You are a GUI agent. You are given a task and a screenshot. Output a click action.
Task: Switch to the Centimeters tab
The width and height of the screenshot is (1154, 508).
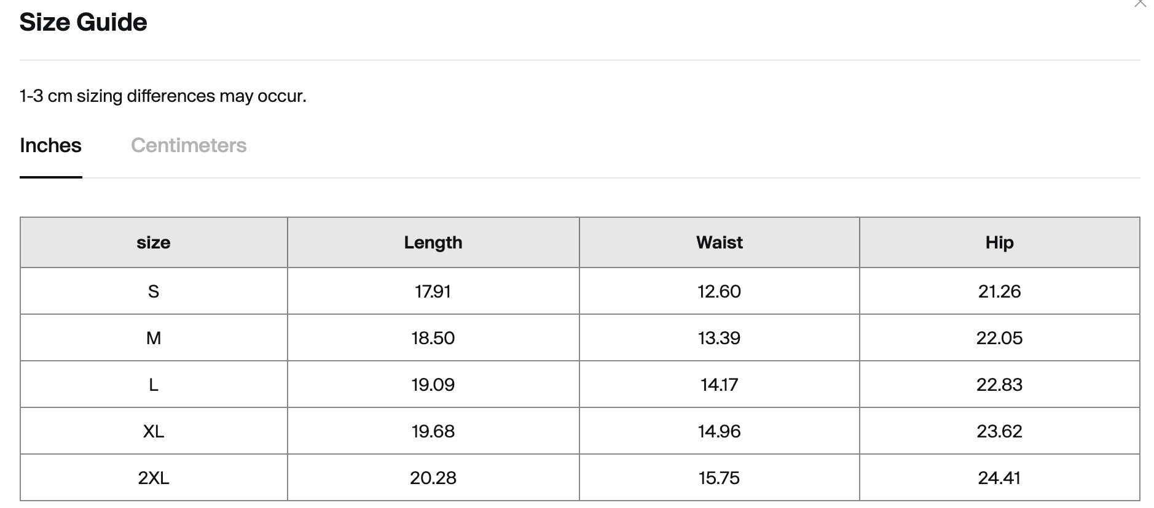click(x=189, y=145)
